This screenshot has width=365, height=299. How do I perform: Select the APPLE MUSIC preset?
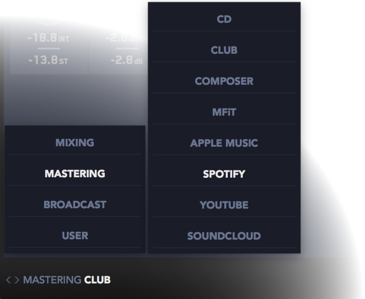point(224,143)
